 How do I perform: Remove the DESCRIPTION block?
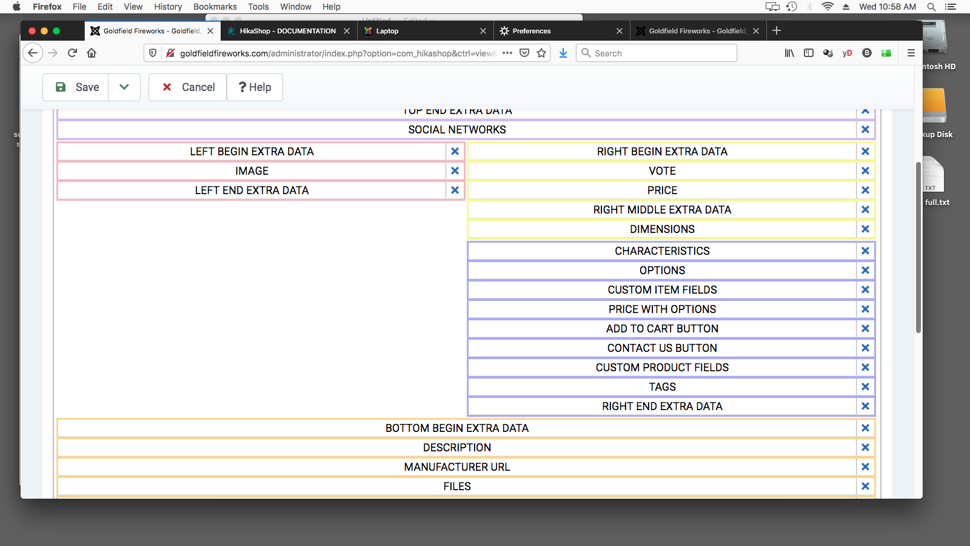[865, 448]
